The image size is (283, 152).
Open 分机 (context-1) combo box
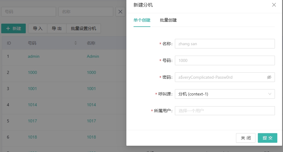click(225, 94)
